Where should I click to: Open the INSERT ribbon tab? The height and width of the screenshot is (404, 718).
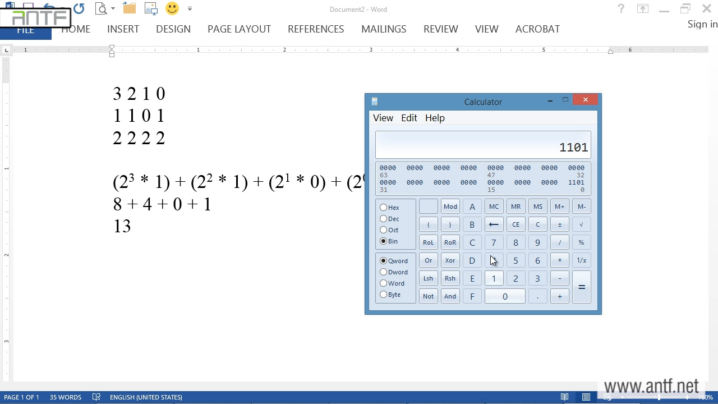[x=123, y=29]
